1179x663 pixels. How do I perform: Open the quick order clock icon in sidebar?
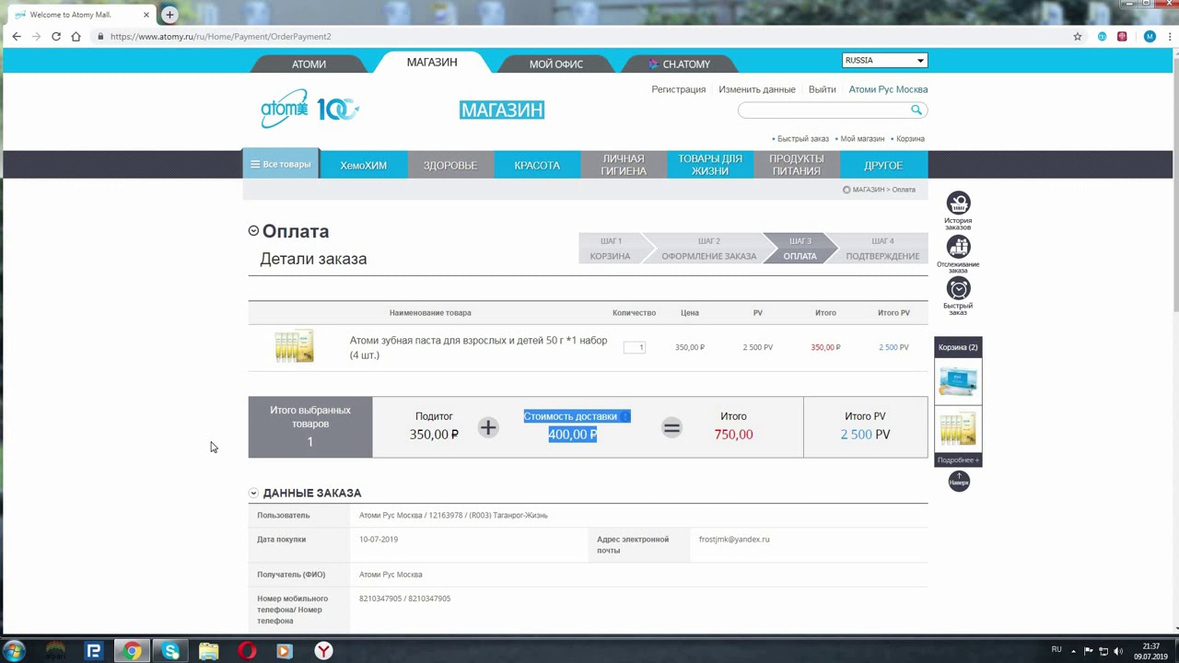tap(958, 289)
